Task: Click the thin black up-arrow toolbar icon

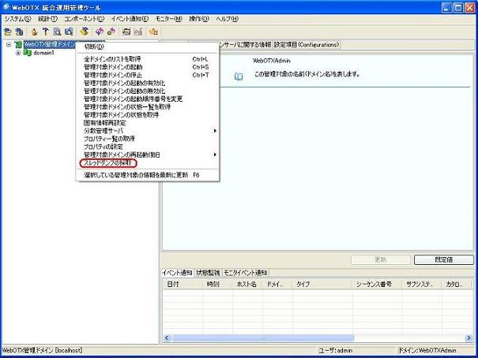Action: click(x=45, y=32)
